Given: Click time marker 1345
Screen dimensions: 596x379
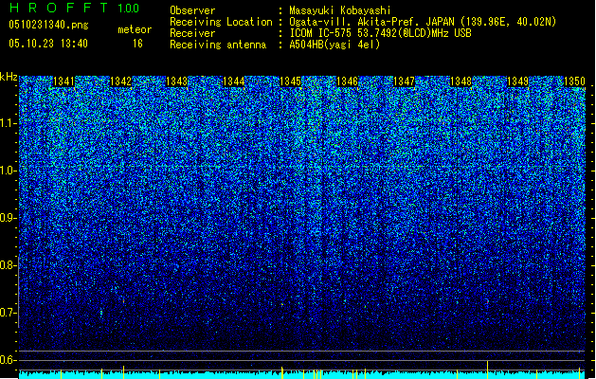Looking at the screenshot, I should coord(290,81).
